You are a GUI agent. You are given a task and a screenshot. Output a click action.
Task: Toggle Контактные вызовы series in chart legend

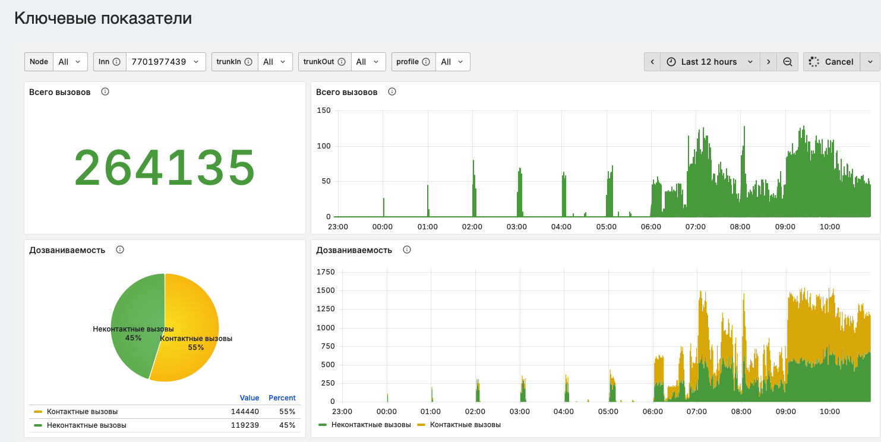pos(459,425)
